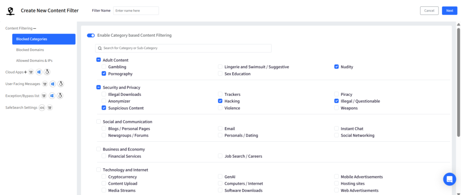Click the Windows icon next to Cloud Apps
Screen dimensions: 461x195
pyautogui.click(x=39, y=72)
